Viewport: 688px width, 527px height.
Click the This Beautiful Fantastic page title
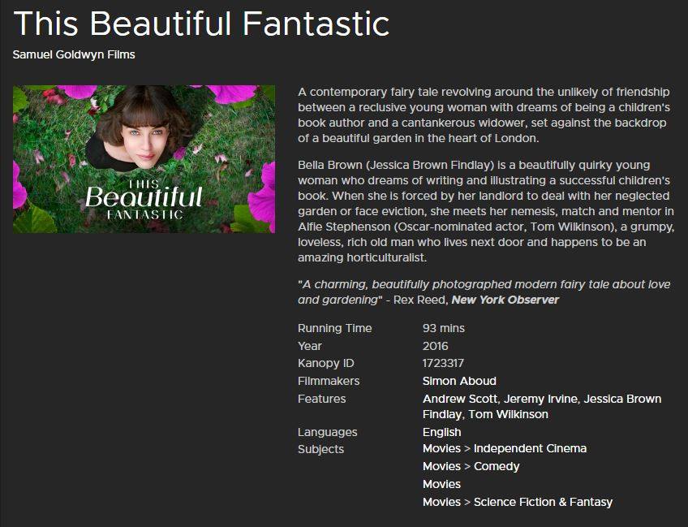coord(201,24)
